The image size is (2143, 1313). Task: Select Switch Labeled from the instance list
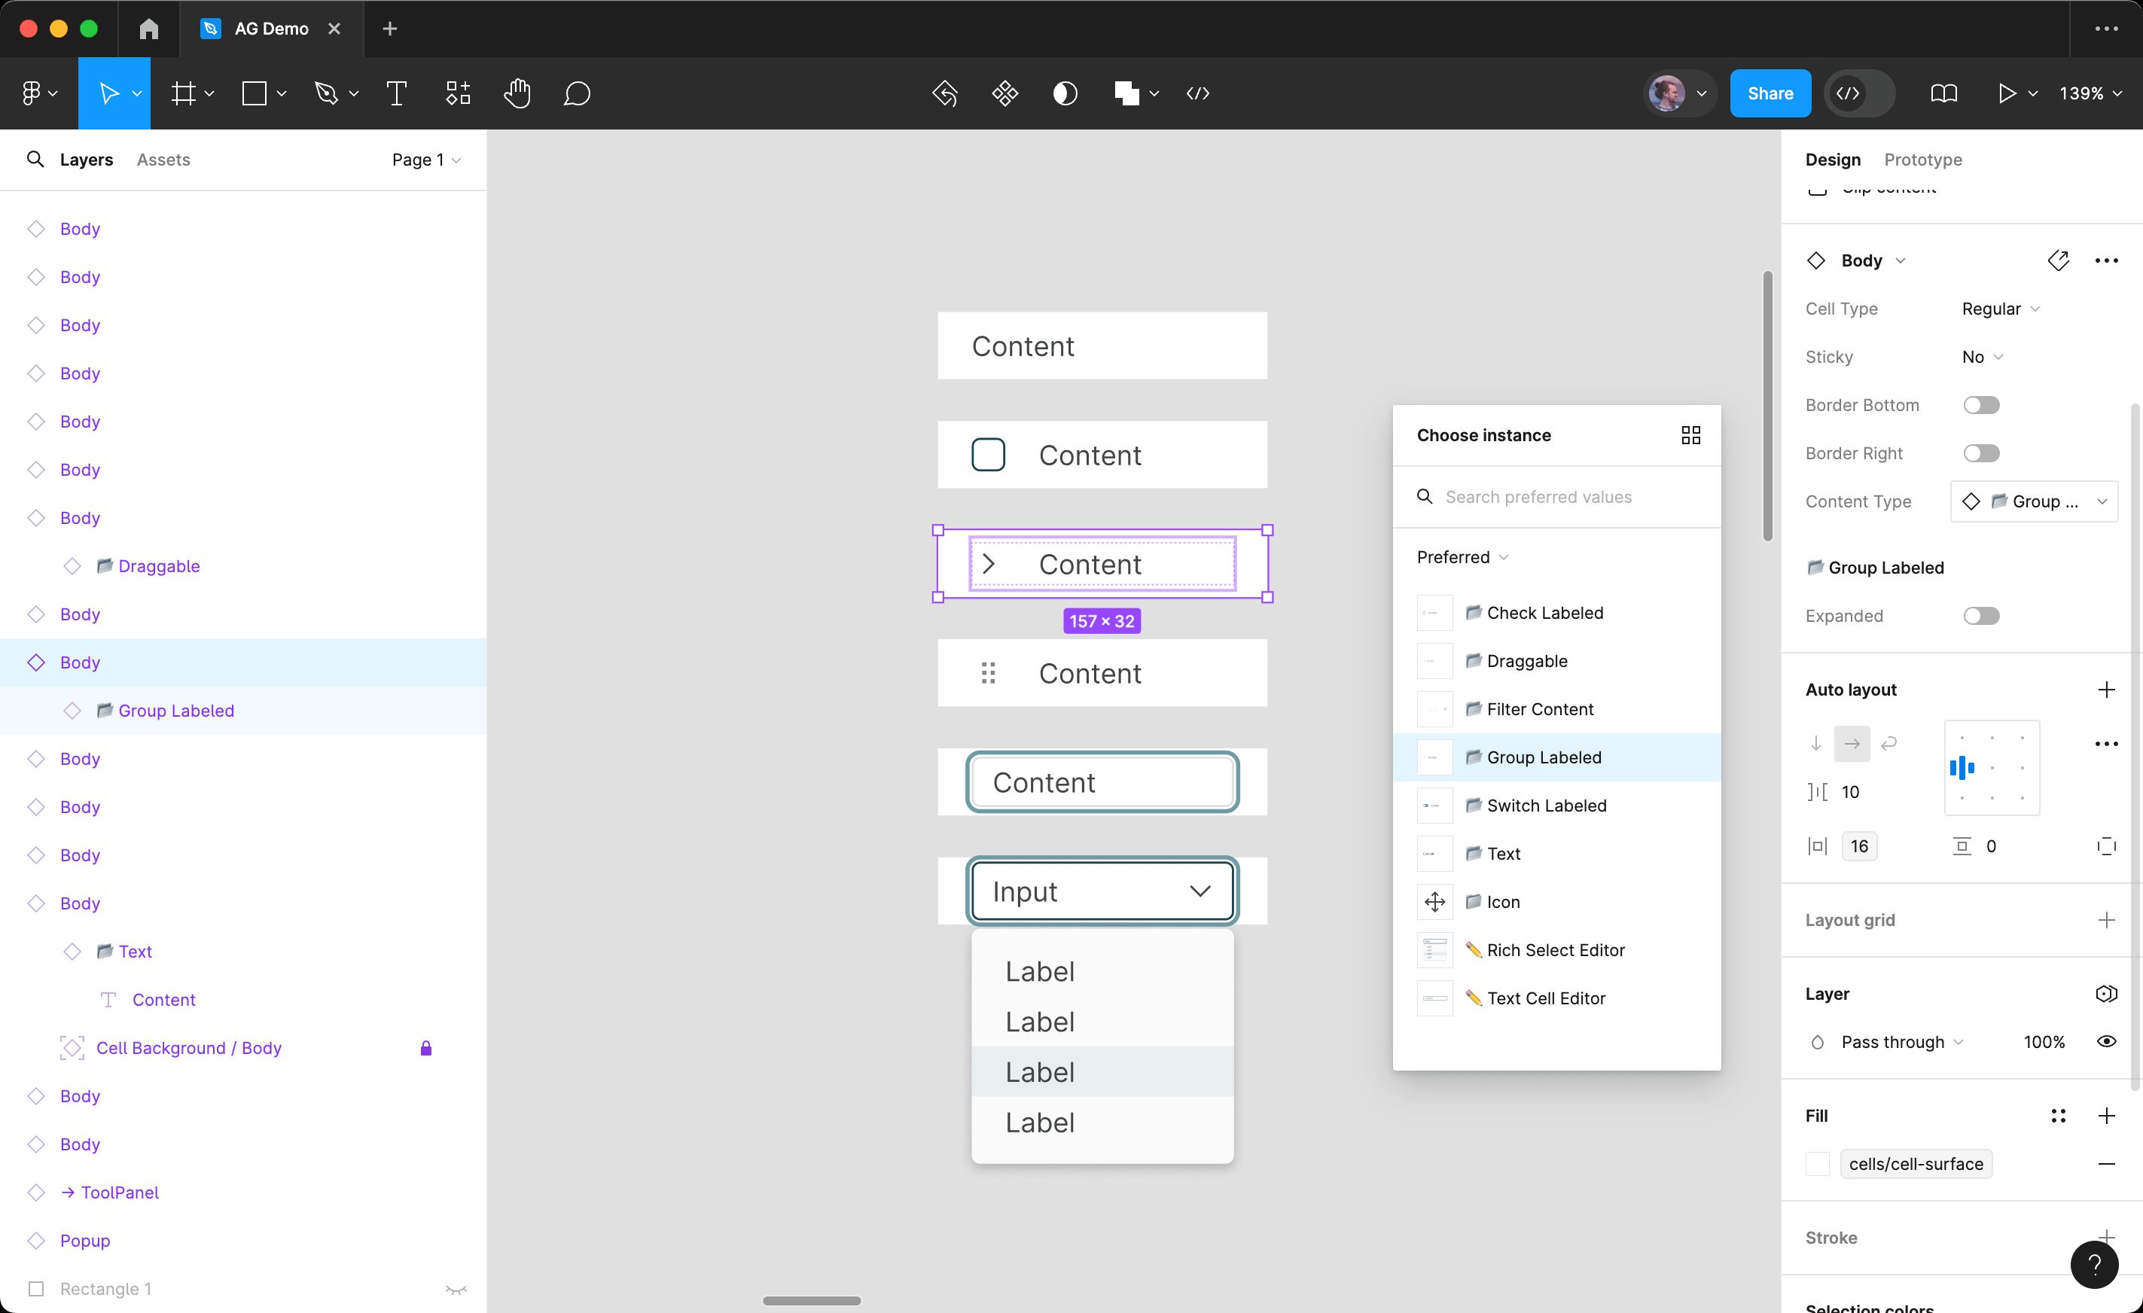click(1547, 805)
